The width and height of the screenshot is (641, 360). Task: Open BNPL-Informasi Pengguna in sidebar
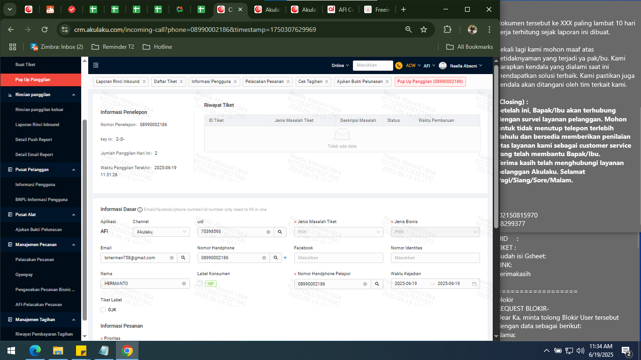tap(41, 200)
